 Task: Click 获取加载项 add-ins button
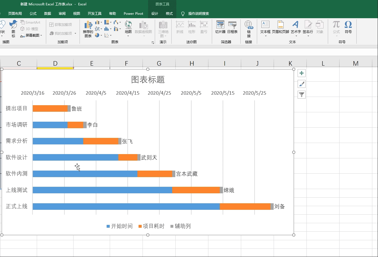pyautogui.click(x=60, y=25)
